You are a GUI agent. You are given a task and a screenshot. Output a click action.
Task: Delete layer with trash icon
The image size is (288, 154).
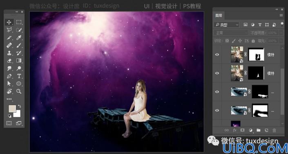tap(274, 130)
